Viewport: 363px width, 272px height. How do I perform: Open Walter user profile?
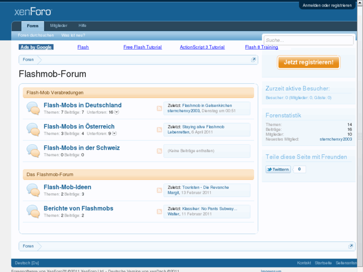173,214
